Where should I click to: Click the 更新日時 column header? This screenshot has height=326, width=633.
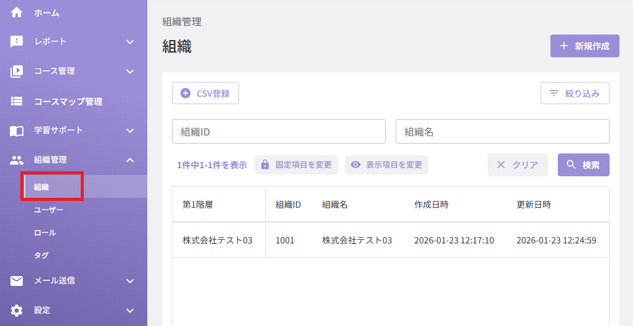coord(534,205)
